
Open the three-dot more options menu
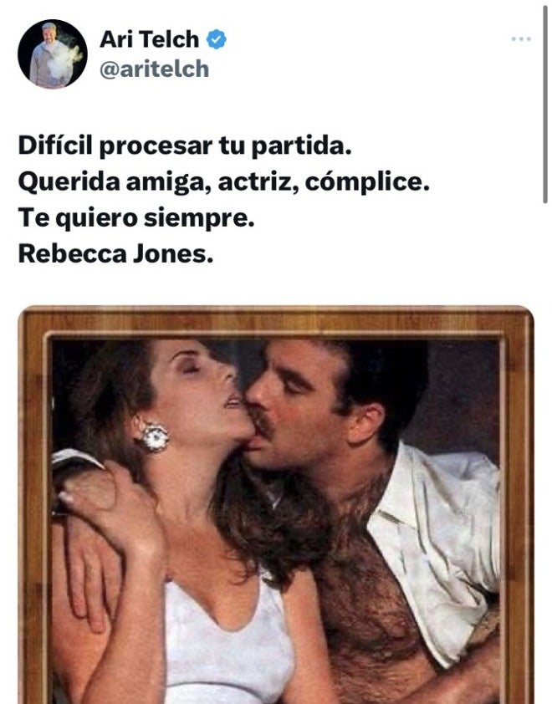tap(521, 39)
